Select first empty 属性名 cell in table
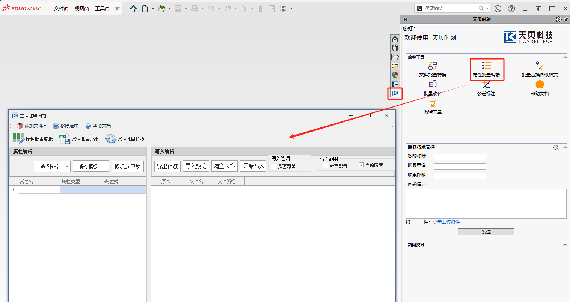Screen dimensions: 570x302 point(39,190)
